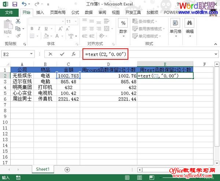Click the Undo arrow icon
The image size is (220, 181).
click(24, 4)
